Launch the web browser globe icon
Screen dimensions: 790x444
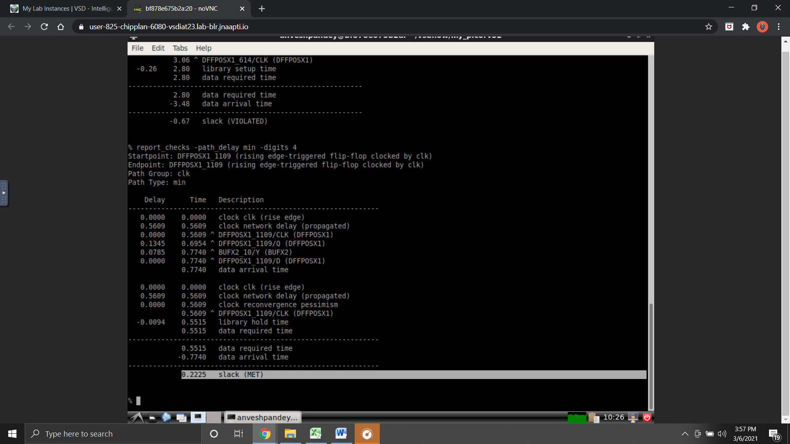coord(166,418)
